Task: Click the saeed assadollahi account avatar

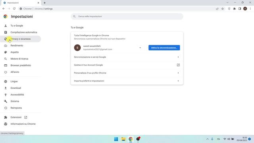Action: coord(77,48)
